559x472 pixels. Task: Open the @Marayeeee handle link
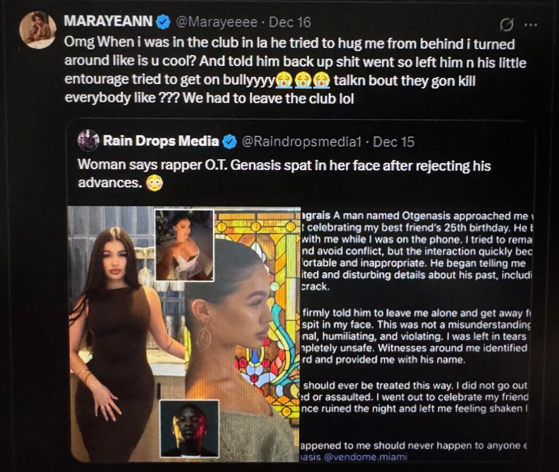pyautogui.click(x=217, y=22)
